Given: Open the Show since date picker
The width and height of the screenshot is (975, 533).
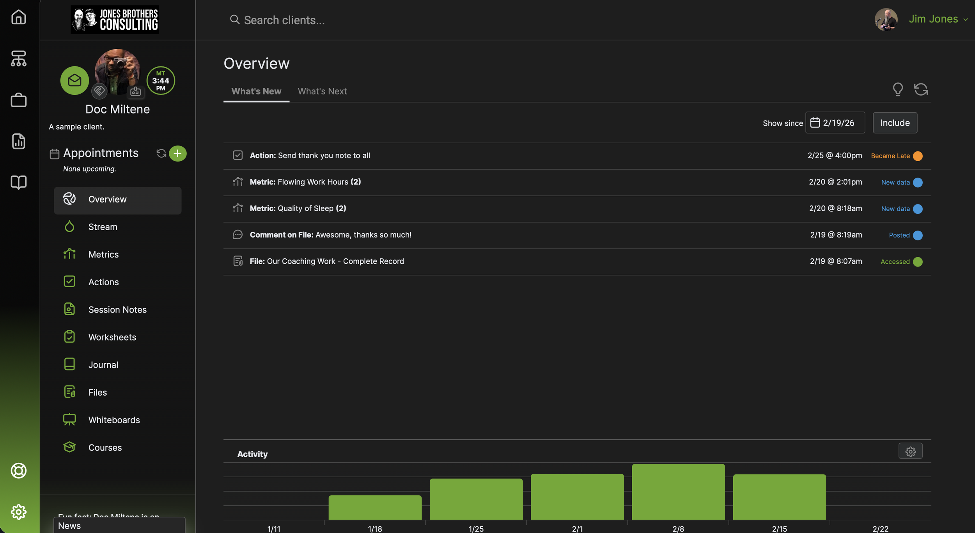Looking at the screenshot, I should pos(835,123).
